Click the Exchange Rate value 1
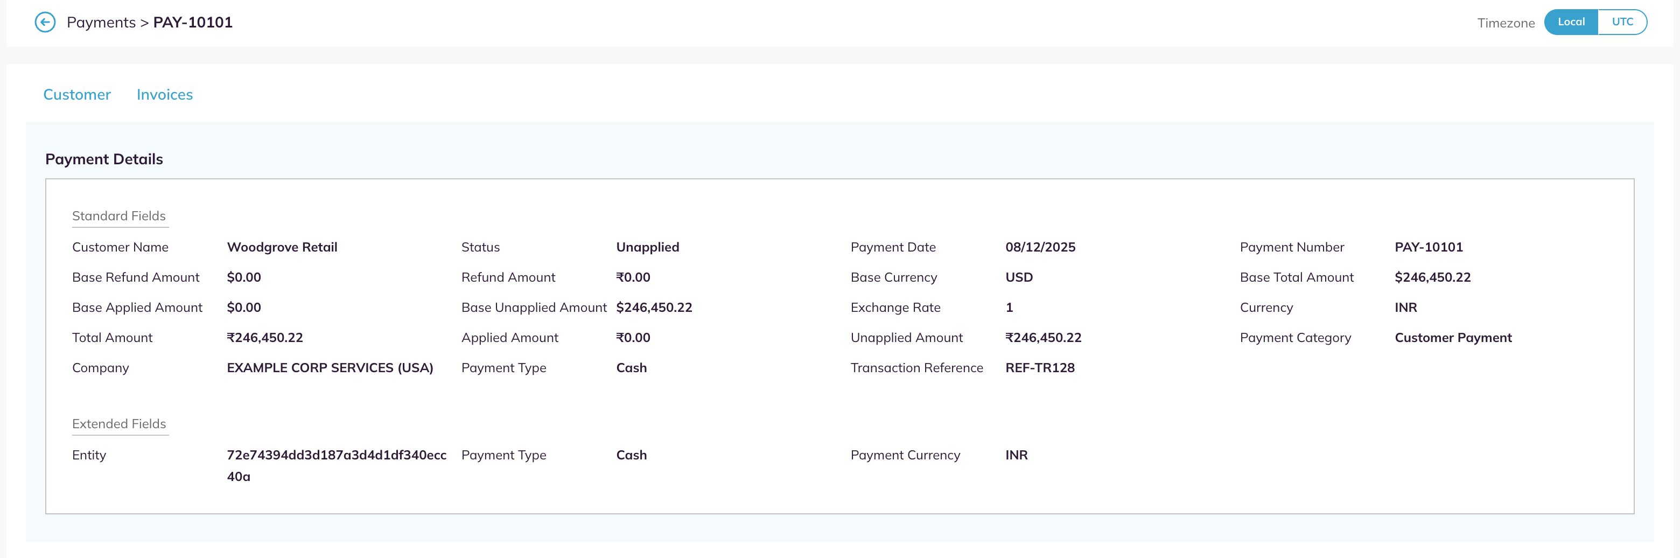1680x558 pixels. [x=1009, y=308]
